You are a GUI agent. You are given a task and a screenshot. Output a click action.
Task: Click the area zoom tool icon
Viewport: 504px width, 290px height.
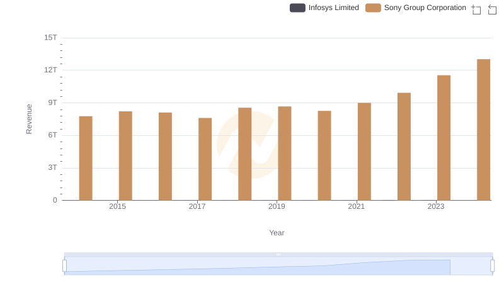(x=476, y=9)
